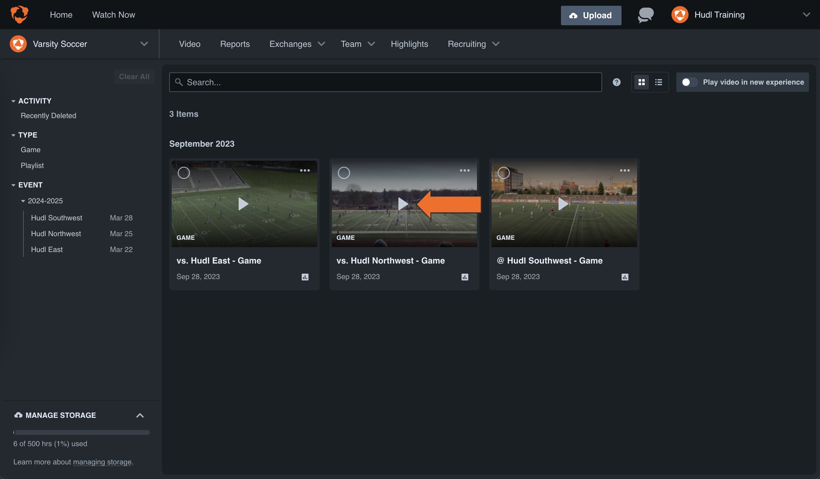Check the circle on vs. Hudl Northwest thumbnail
820x479 pixels.
344,173
